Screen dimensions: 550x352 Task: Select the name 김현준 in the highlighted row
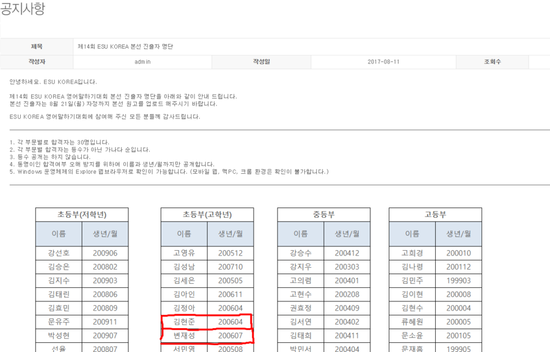click(184, 322)
